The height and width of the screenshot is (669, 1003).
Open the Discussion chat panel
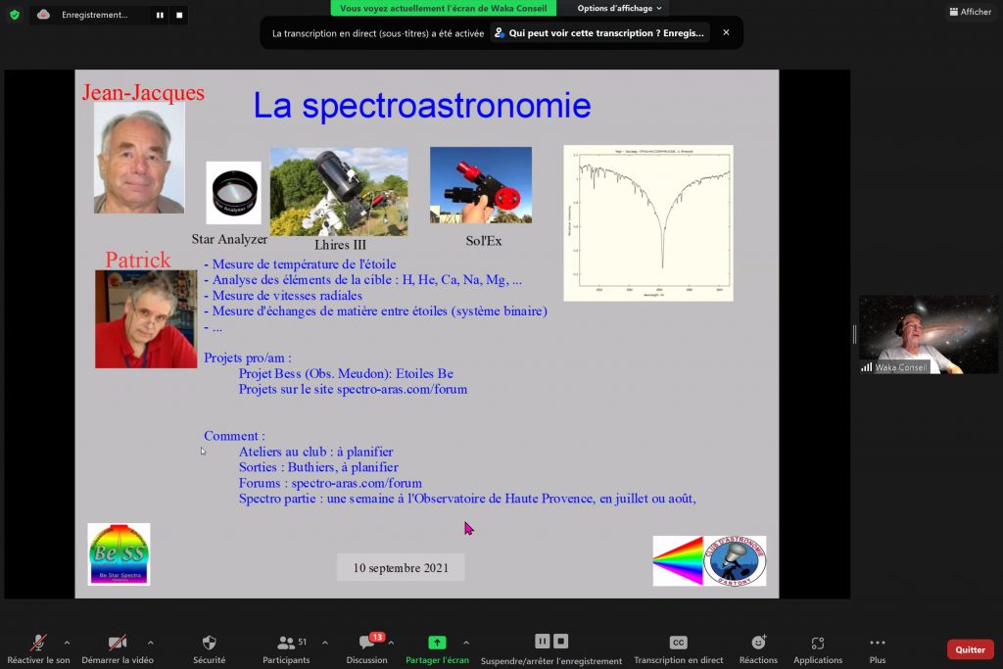(x=366, y=649)
